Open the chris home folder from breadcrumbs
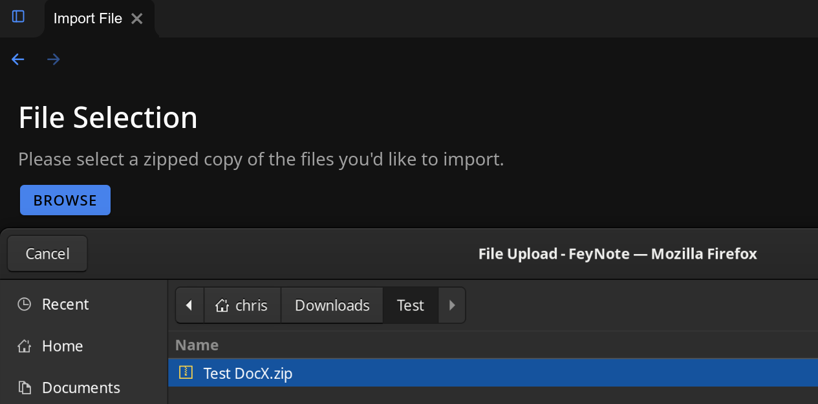This screenshot has width=818, height=404. pos(242,304)
